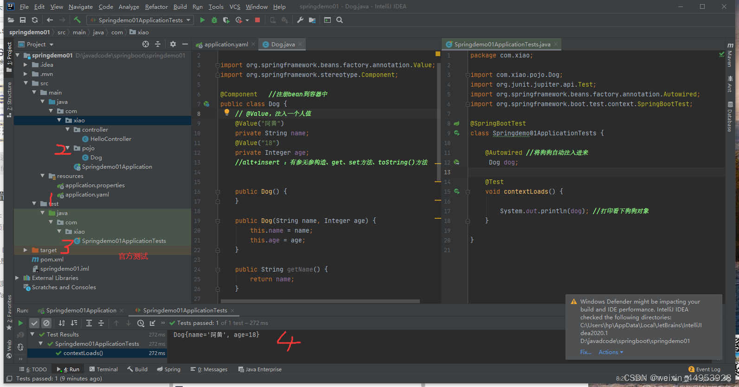Open the Analyze menu
739x387 pixels.
point(129,7)
